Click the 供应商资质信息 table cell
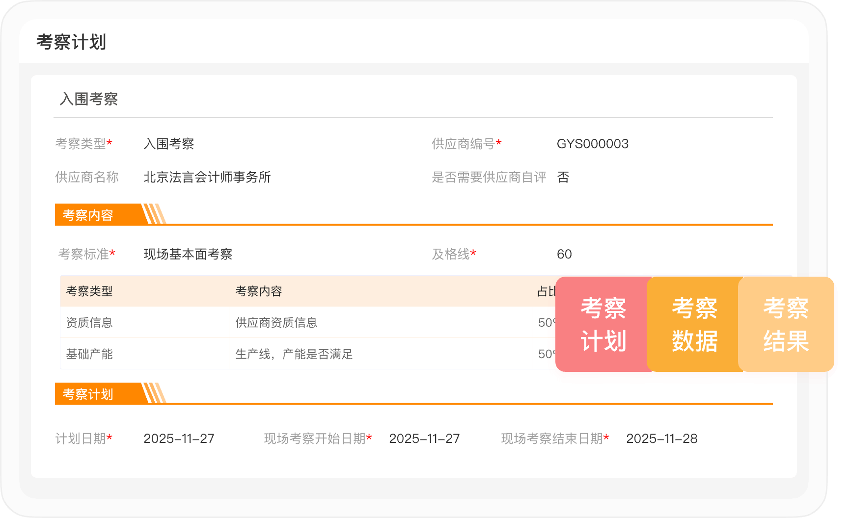This screenshot has height=518, width=849. click(x=276, y=323)
